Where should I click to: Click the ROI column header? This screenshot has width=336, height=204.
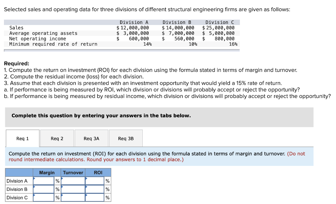click(98, 172)
